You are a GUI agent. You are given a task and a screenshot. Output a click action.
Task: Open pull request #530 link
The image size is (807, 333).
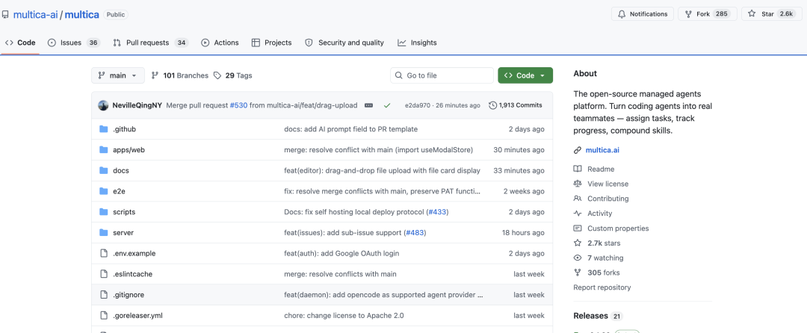click(238, 105)
